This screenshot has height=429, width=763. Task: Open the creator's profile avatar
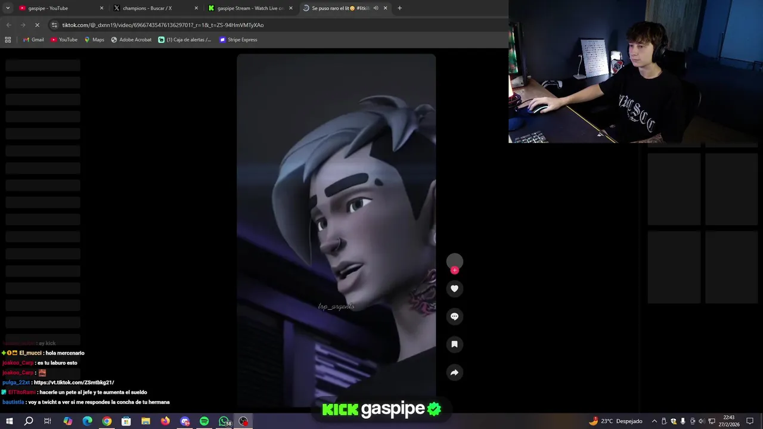(454, 261)
